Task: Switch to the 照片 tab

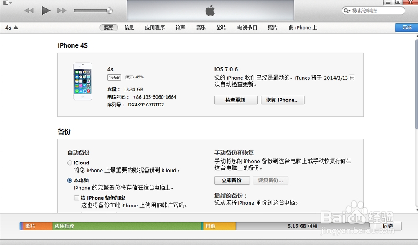Action: (273, 28)
